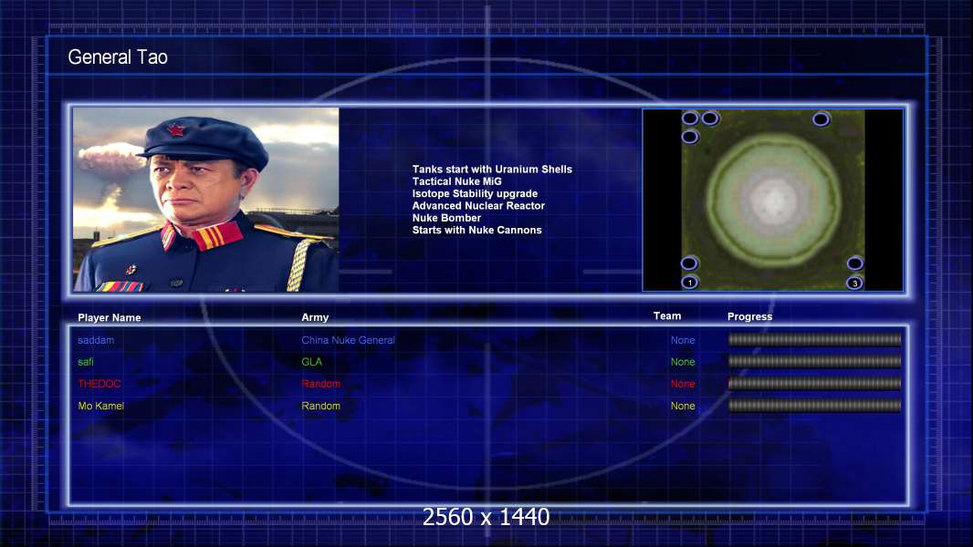Click the GLA army entry for safi
The width and height of the screenshot is (973, 547).
click(x=311, y=362)
